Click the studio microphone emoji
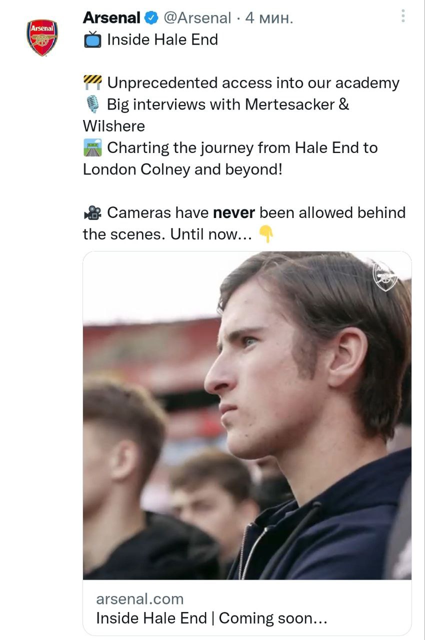 (x=92, y=104)
